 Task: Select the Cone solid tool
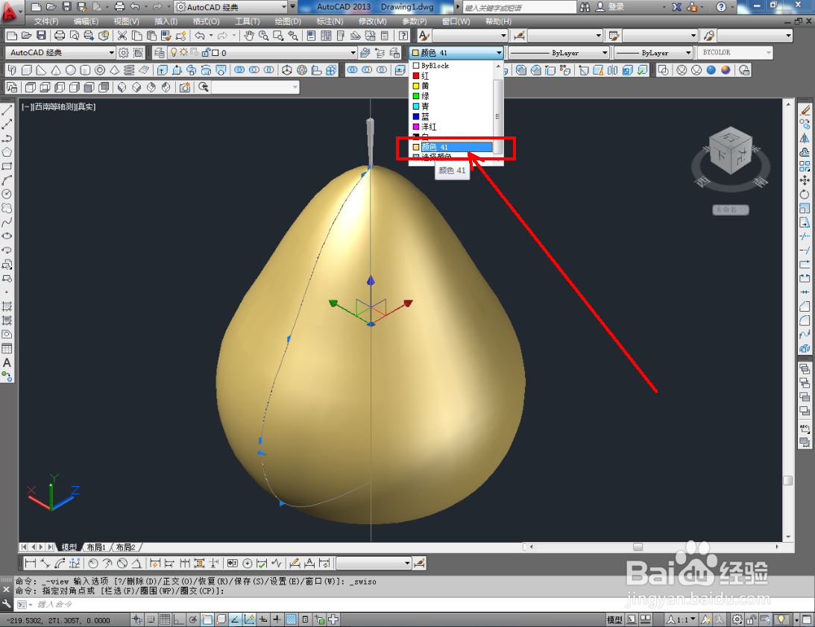pos(56,70)
